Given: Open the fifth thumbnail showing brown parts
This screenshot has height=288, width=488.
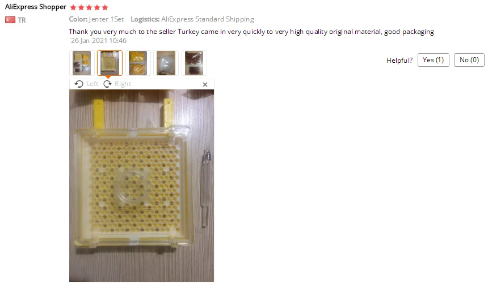Looking at the screenshot, I should click(194, 63).
